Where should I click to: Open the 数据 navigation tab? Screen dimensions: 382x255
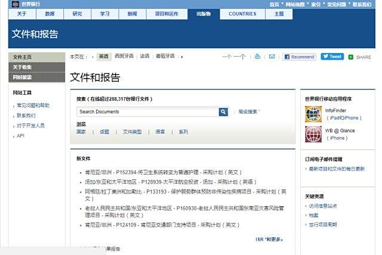[x=50, y=14]
